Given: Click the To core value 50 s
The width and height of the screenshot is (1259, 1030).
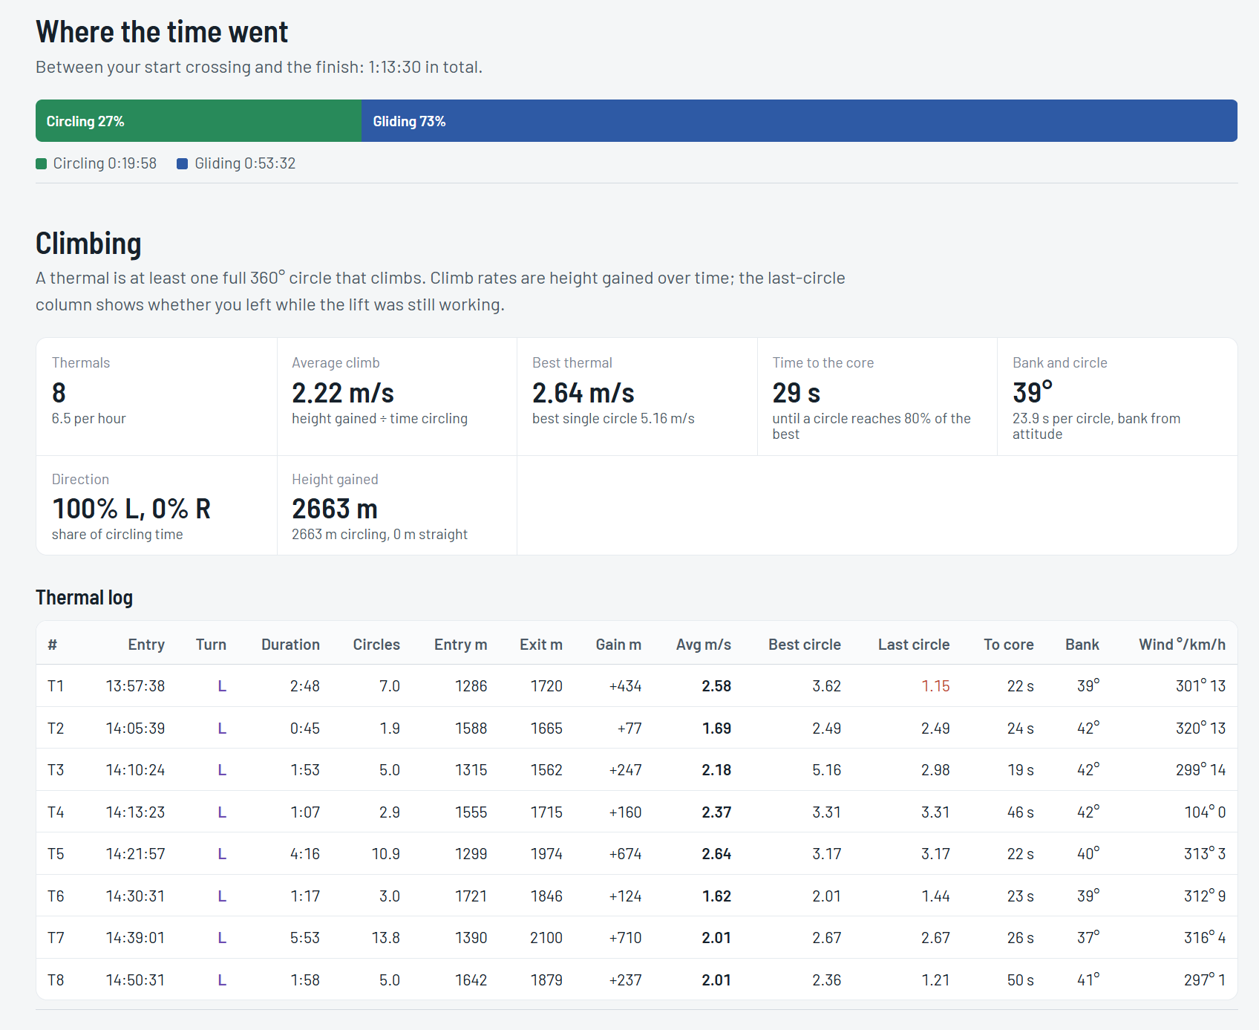Looking at the screenshot, I should (x=1020, y=980).
